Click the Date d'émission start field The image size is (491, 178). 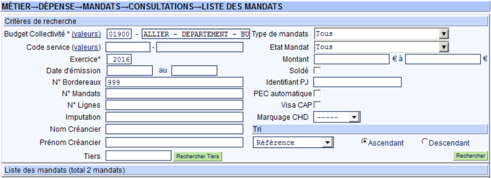click(129, 70)
